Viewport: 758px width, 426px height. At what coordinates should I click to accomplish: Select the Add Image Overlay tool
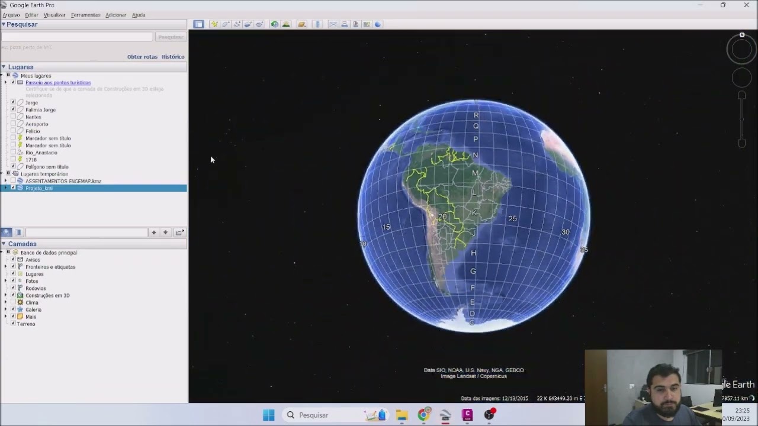click(x=248, y=24)
